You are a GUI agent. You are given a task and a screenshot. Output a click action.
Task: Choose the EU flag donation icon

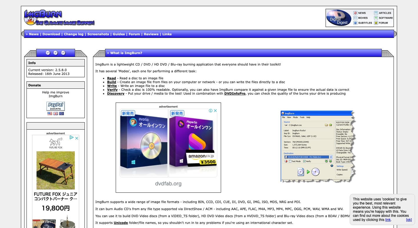[x=62, y=114]
